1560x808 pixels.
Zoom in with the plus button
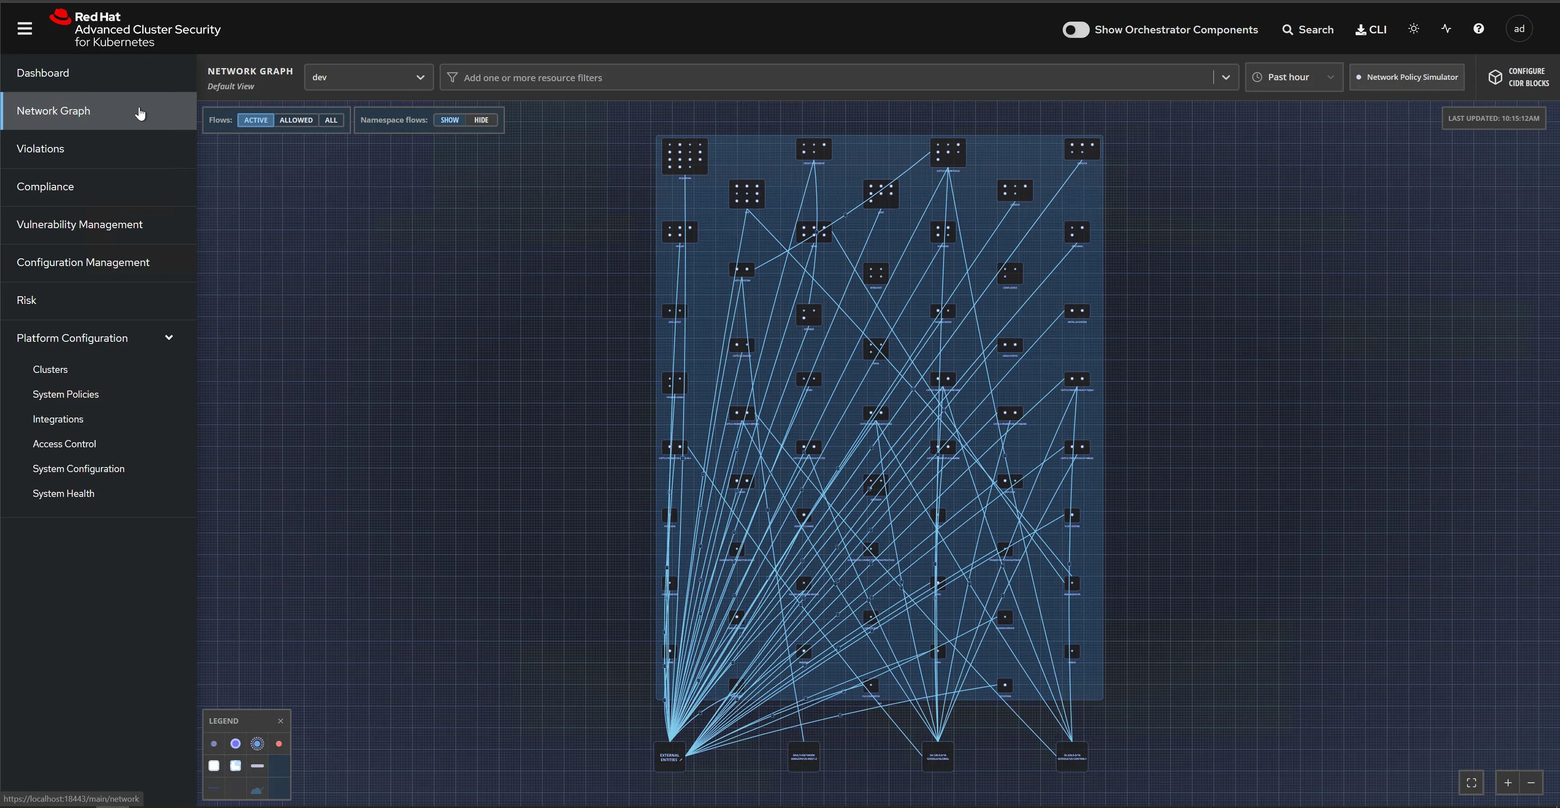1508,782
